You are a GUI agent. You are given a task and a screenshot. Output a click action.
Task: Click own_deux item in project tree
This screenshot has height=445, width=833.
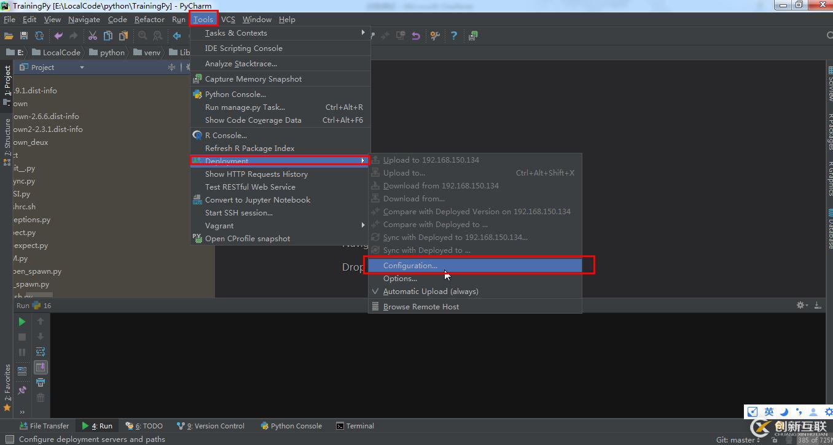click(x=31, y=142)
